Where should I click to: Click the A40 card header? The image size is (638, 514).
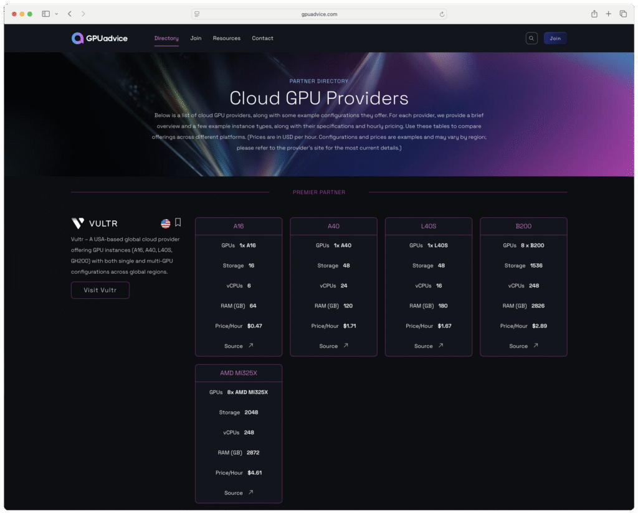click(334, 227)
